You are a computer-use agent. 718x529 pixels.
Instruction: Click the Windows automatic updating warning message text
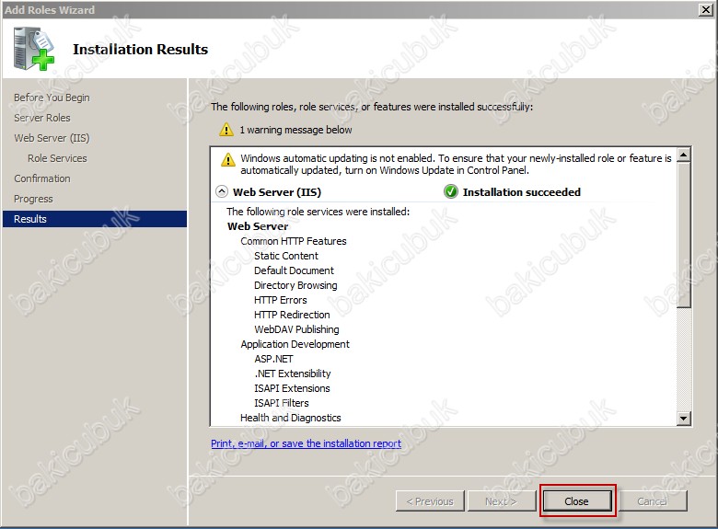coord(456,164)
